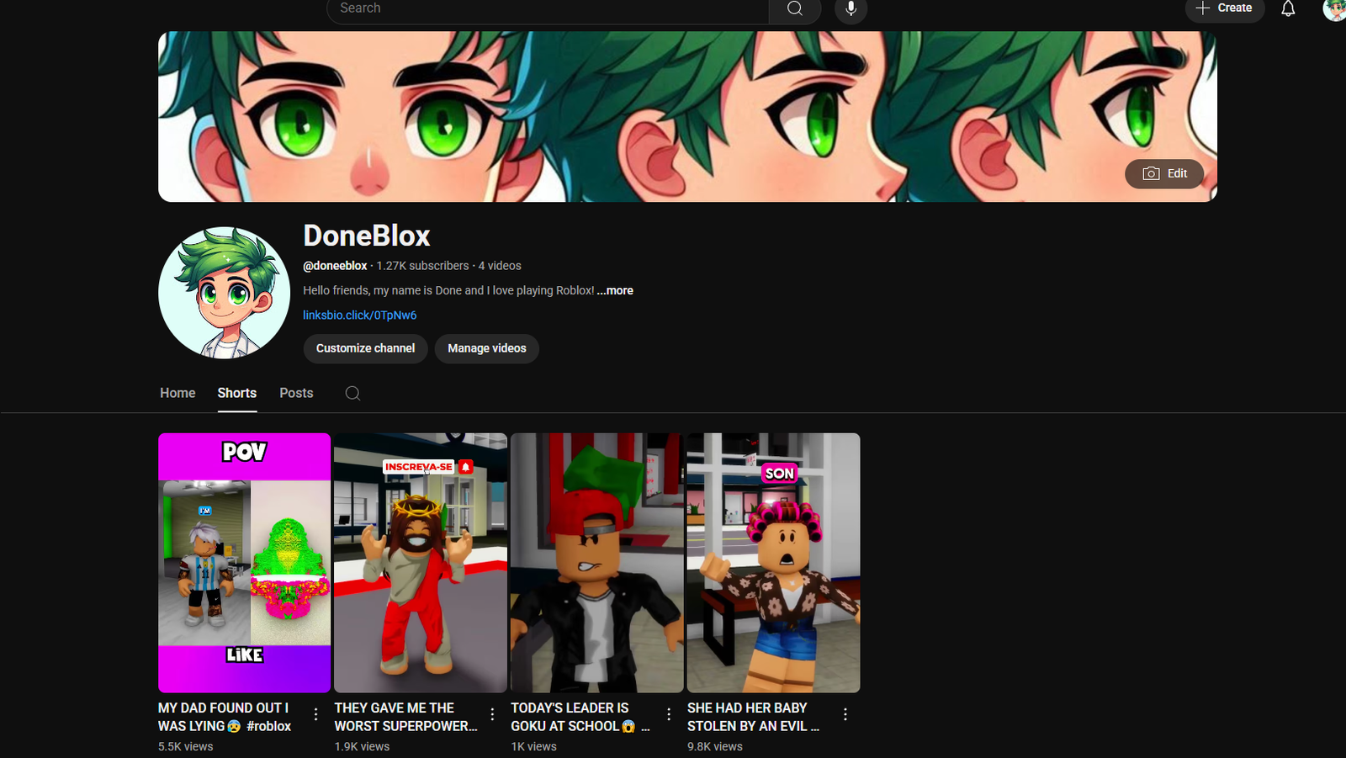Click the 1.9K views text
The image size is (1346, 758).
[362, 746]
